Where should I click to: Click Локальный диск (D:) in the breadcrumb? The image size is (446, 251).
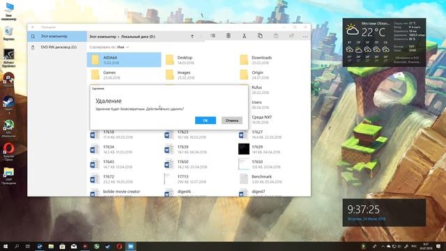[138, 37]
